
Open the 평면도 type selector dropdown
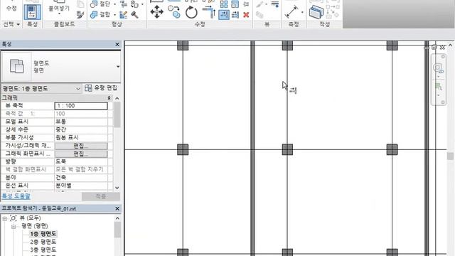click(x=118, y=66)
